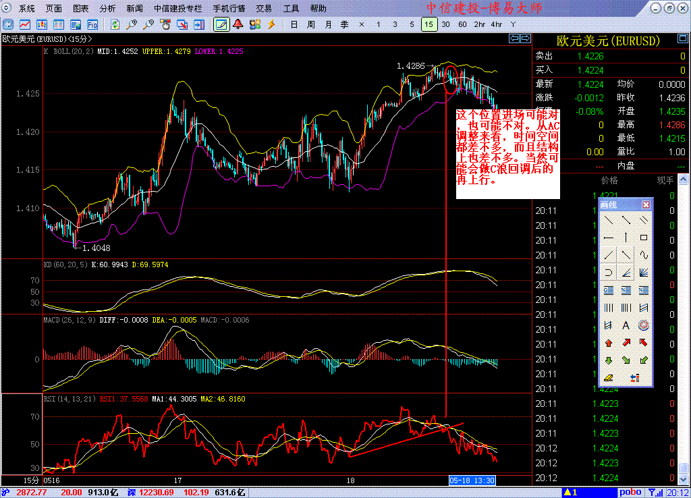Image resolution: width=691 pixels, height=498 pixels.
Task: Click the Shanghai index value 2872.77
Action: pyautogui.click(x=31, y=493)
